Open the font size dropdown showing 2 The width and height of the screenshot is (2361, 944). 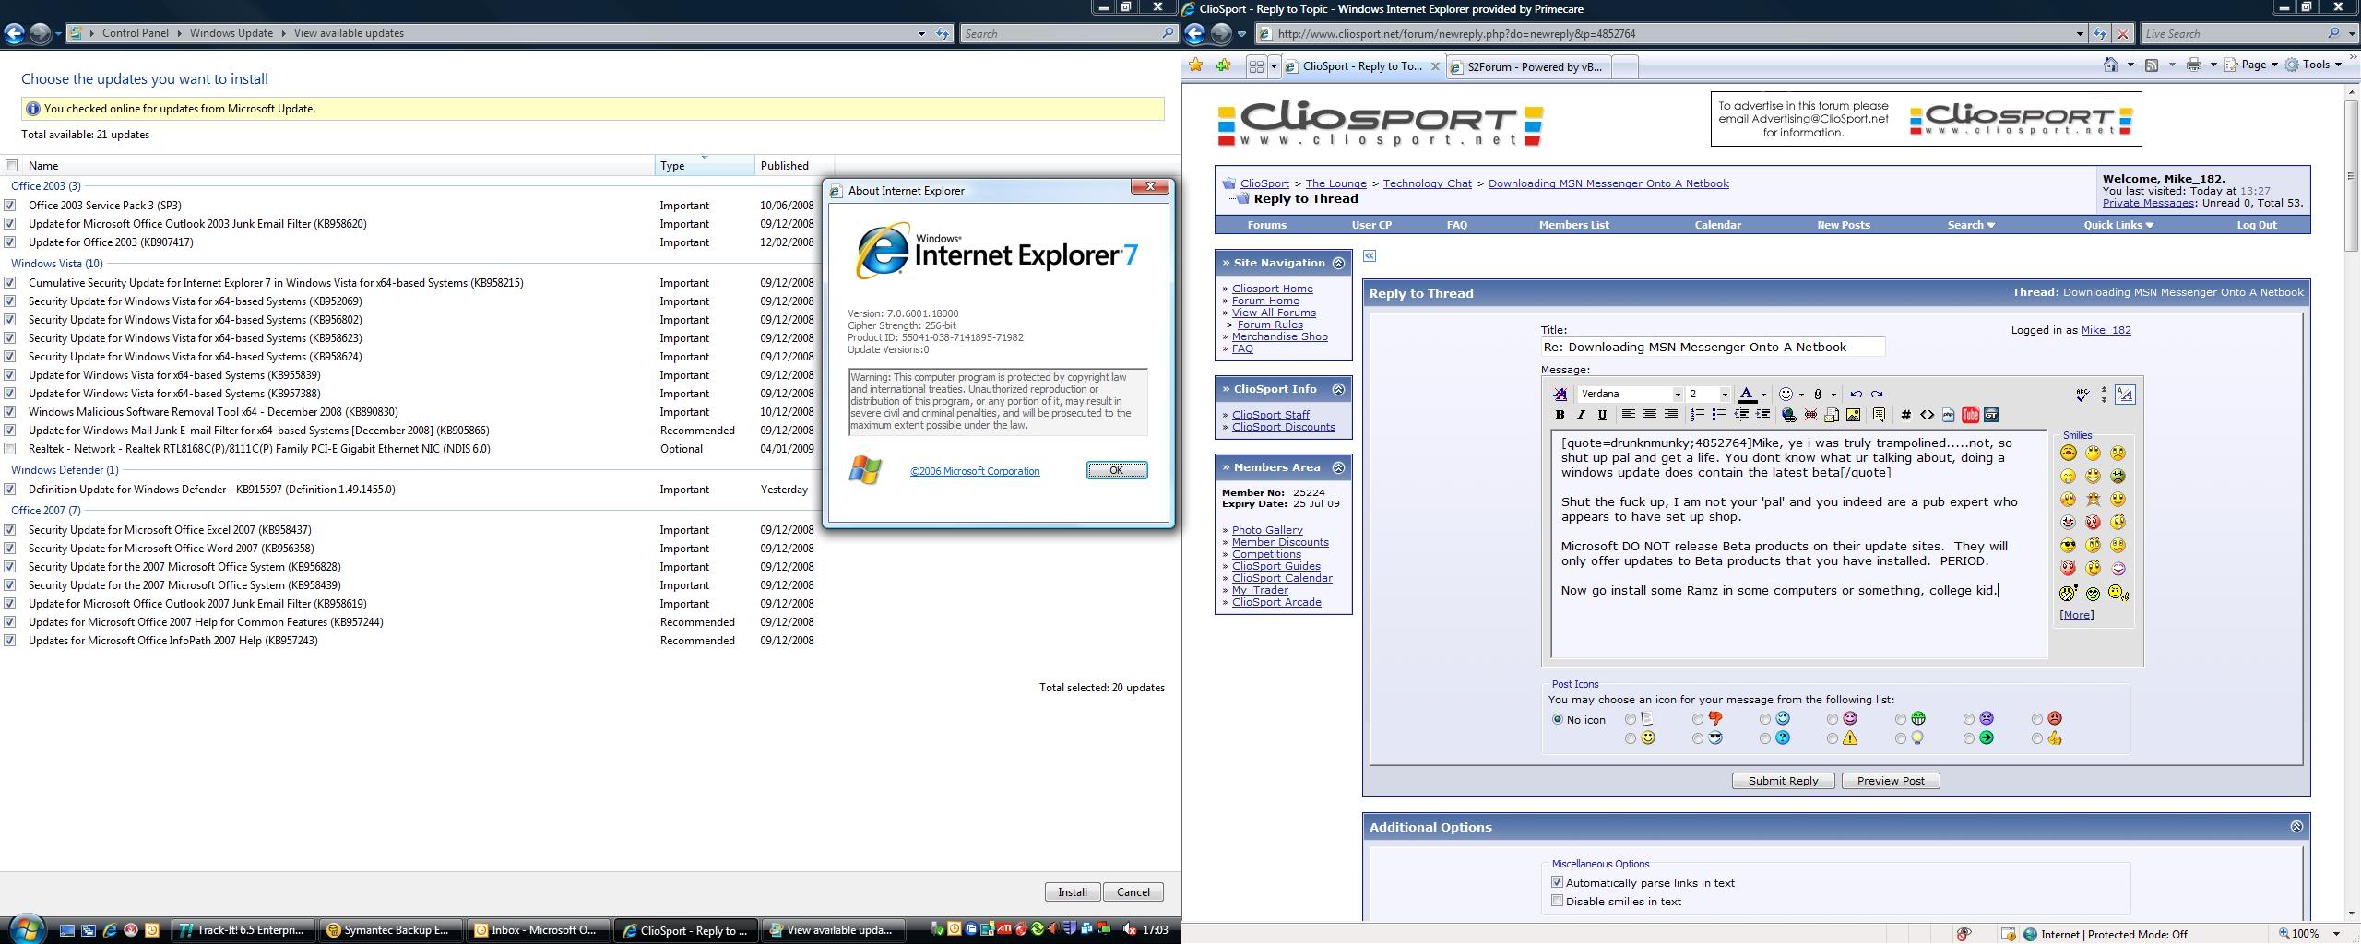[x=1724, y=395]
